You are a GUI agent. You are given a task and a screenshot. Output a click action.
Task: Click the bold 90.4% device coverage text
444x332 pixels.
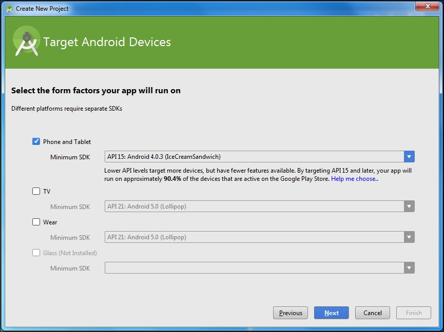coord(173,179)
